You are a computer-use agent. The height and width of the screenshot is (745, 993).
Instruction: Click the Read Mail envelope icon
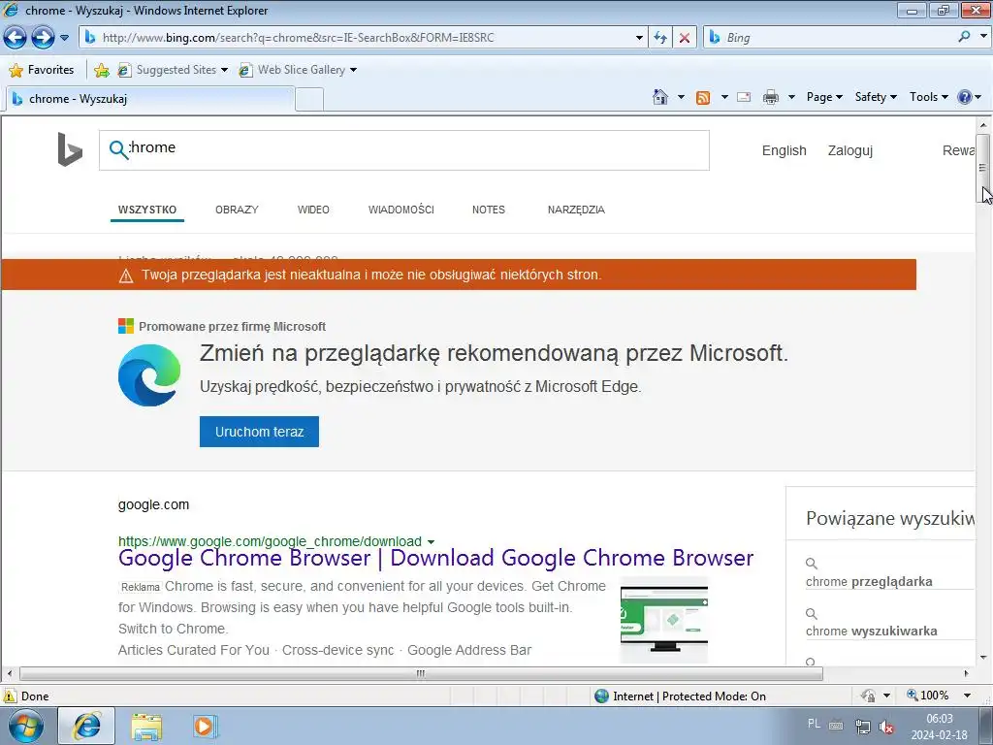pyautogui.click(x=744, y=97)
